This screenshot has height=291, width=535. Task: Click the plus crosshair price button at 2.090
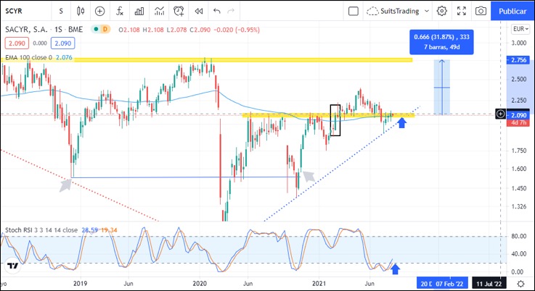[x=500, y=114]
